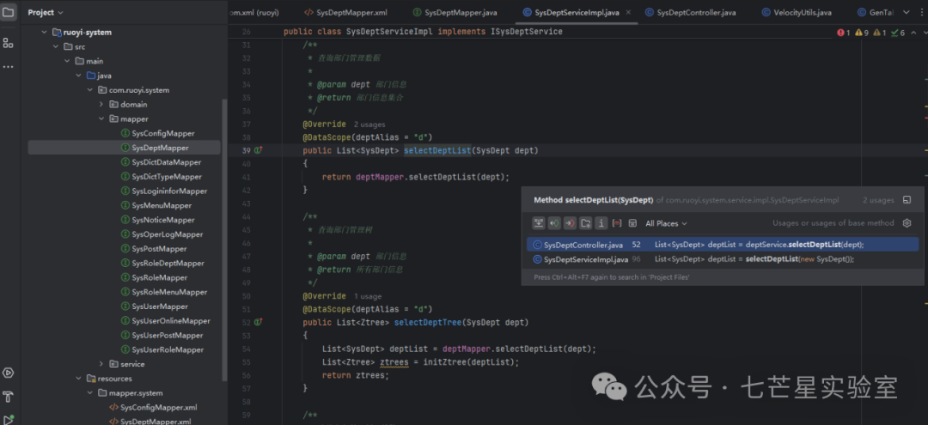Toggle the information 'i' filter button

pos(601,223)
